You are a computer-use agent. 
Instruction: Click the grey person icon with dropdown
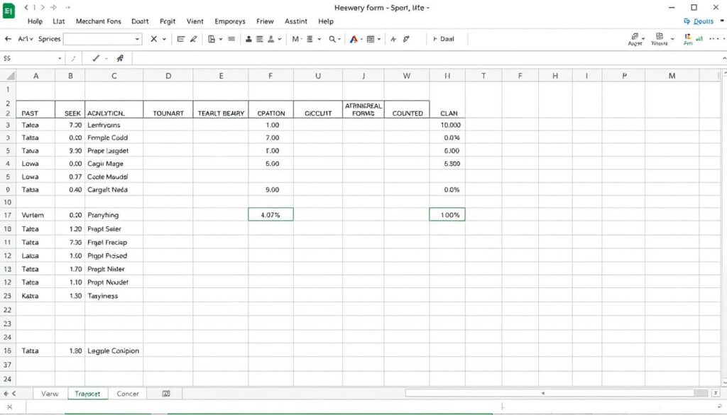click(270, 39)
